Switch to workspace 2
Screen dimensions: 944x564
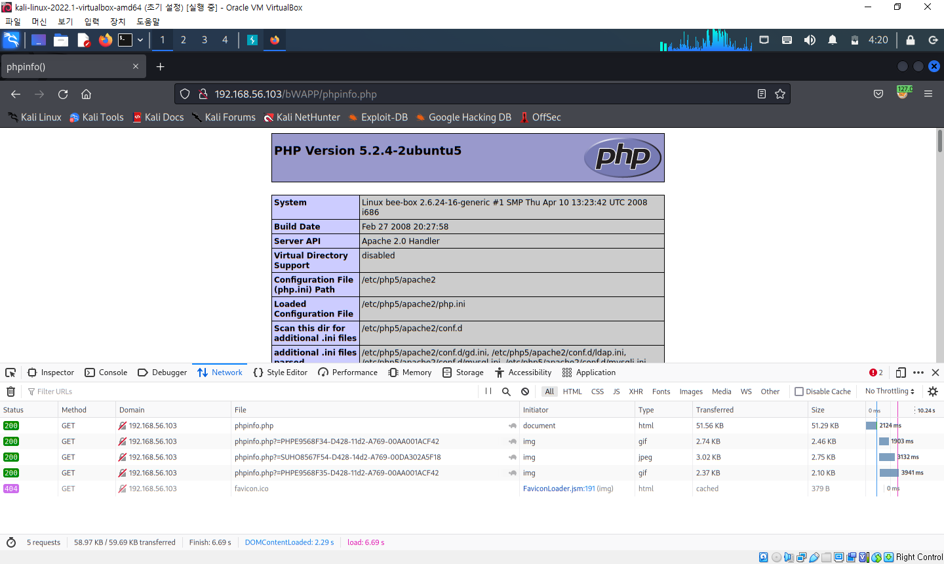point(184,40)
